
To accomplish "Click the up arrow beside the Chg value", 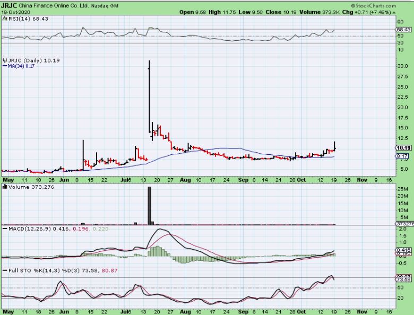I will pos(394,12).
